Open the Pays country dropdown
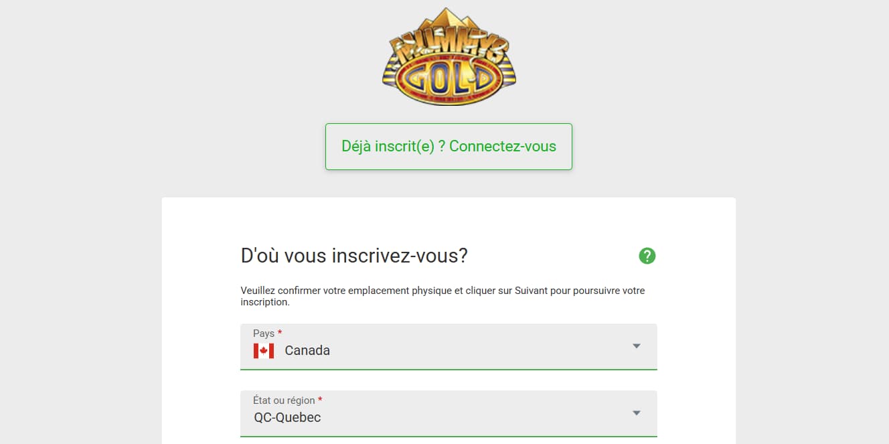 tap(449, 346)
